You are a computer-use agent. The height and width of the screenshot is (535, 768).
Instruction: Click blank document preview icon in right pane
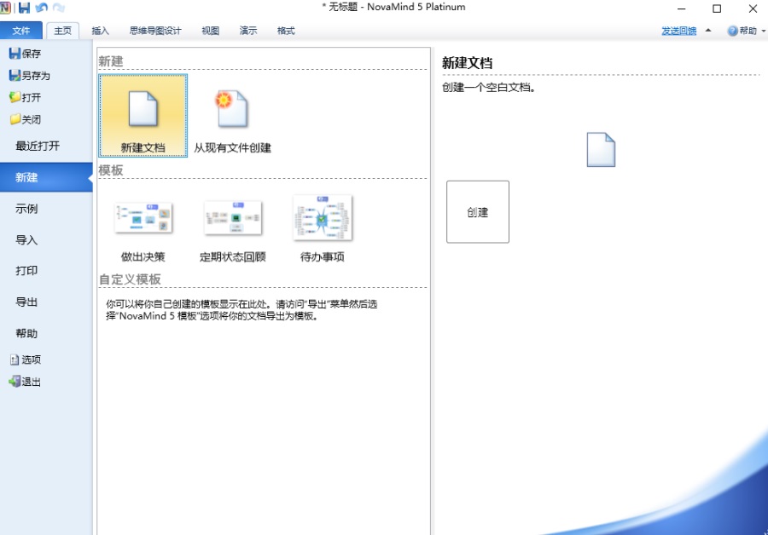[x=601, y=150]
